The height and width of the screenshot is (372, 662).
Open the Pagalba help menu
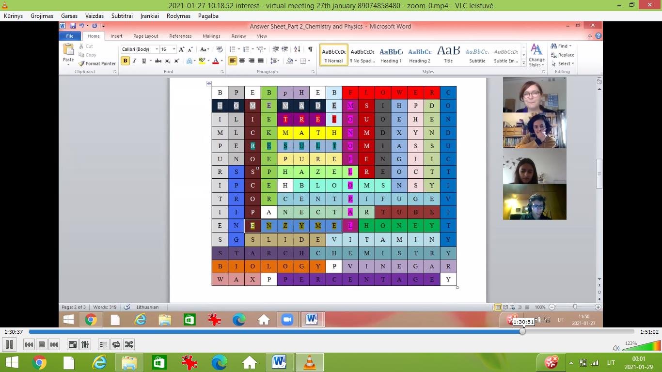coord(208,16)
